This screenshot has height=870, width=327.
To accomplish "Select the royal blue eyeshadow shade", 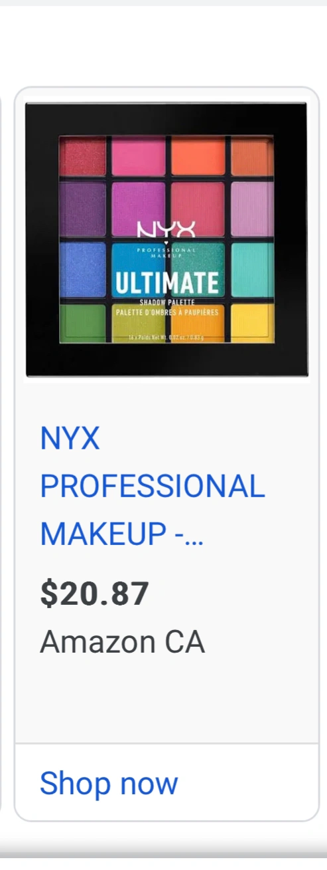I will pyautogui.click(x=83, y=270).
